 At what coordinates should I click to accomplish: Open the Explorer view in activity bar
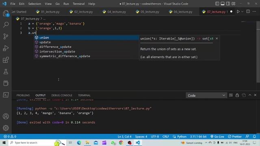6,13
